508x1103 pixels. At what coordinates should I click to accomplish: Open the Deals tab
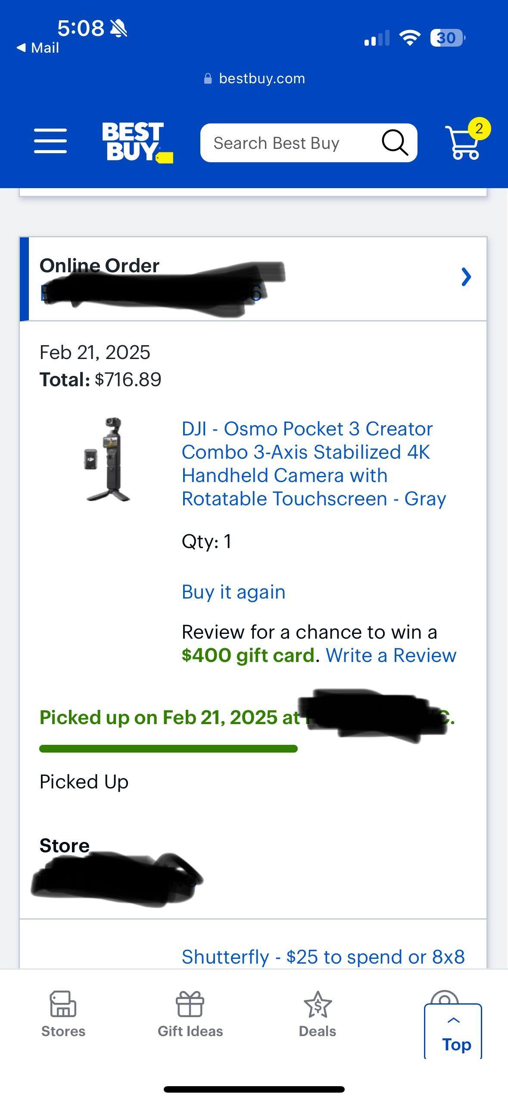coord(318,1014)
